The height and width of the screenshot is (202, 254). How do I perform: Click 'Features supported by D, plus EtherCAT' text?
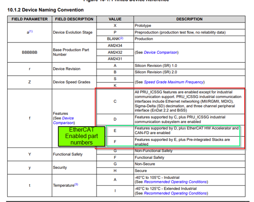coord(187,130)
